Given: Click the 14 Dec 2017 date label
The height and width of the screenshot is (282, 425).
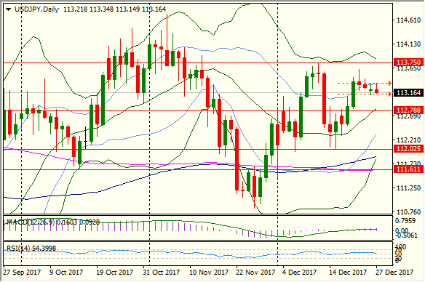Looking at the screenshot, I should tap(348, 272).
